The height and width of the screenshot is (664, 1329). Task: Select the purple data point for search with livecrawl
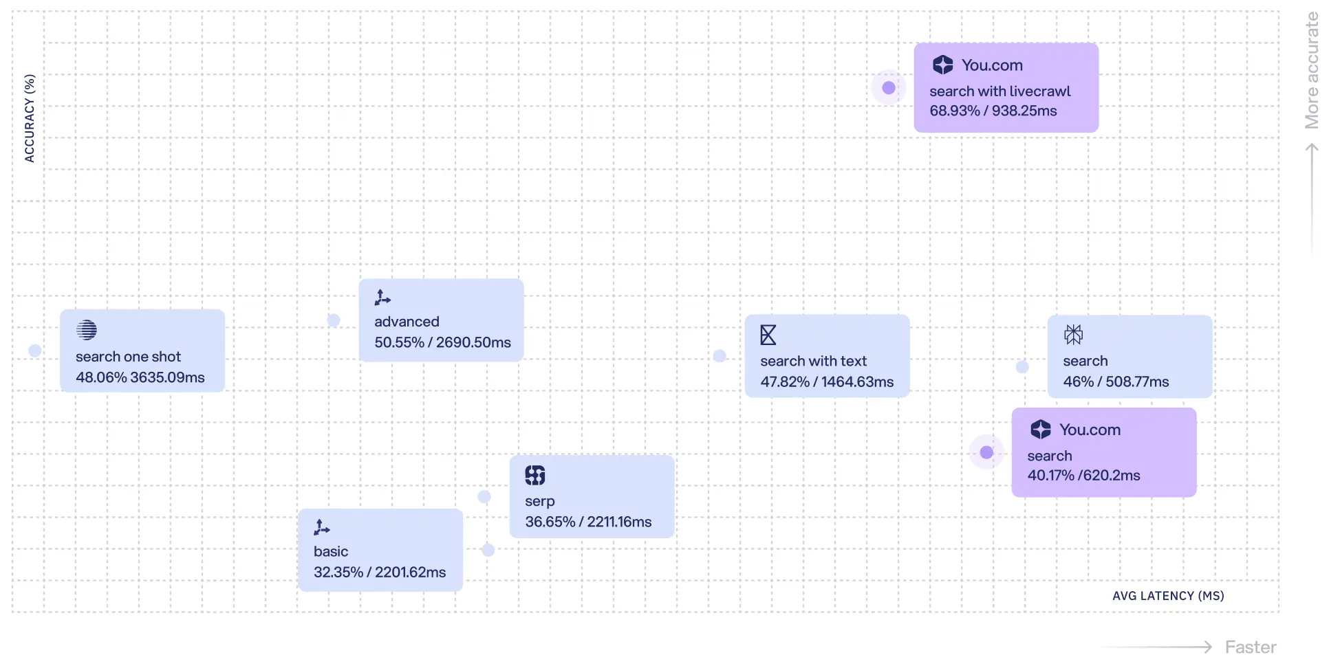[889, 87]
